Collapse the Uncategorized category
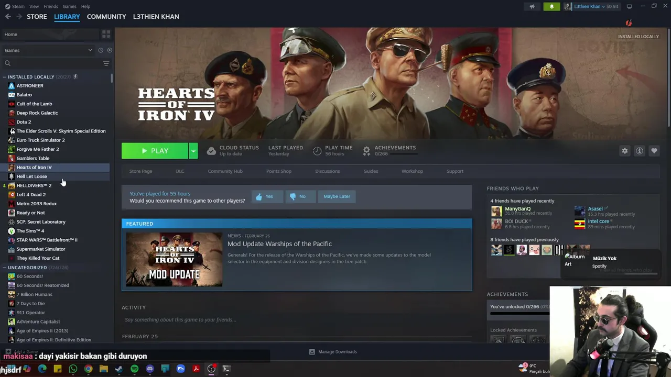 4,268
